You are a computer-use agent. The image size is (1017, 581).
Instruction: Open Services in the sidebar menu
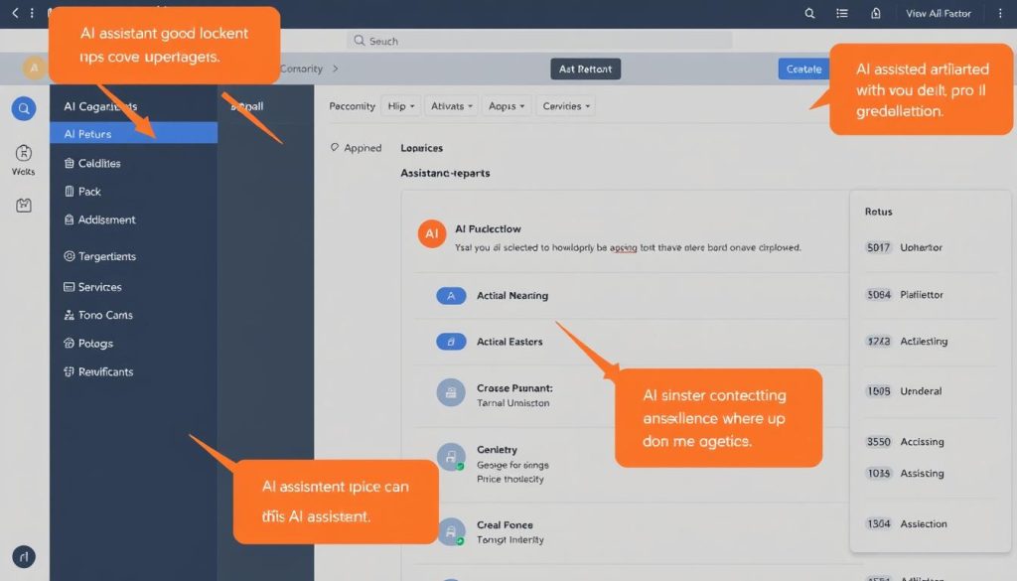pyautogui.click(x=98, y=287)
